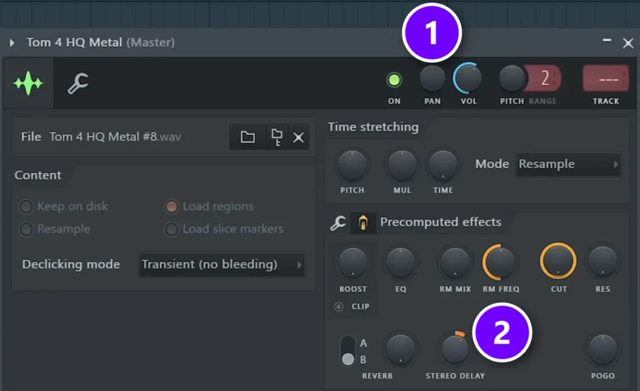Click the REVERB knob
The height and width of the screenshot is (391, 640).
(x=401, y=349)
